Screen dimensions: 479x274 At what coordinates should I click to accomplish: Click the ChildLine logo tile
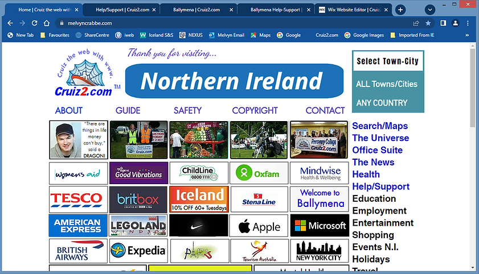coord(199,173)
